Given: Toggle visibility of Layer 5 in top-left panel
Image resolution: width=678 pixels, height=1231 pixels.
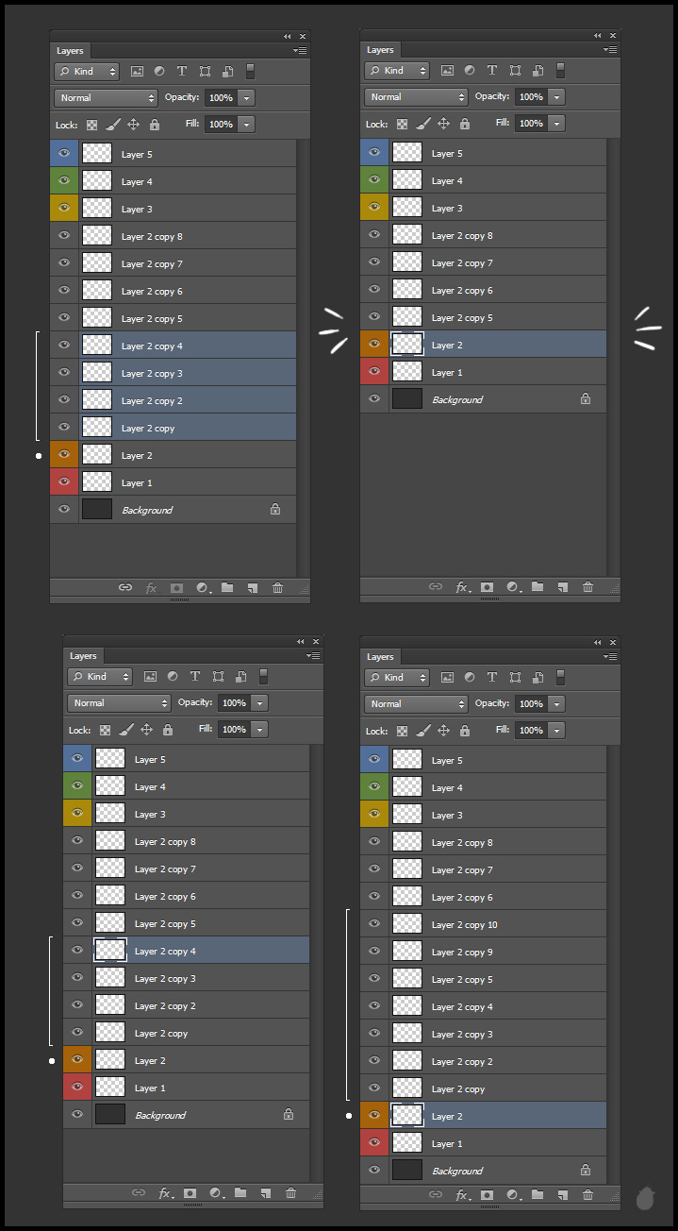Looking at the screenshot, I should pos(64,154).
